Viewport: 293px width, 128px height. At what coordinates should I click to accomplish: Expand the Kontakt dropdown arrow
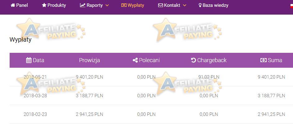[x=185, y=5]
